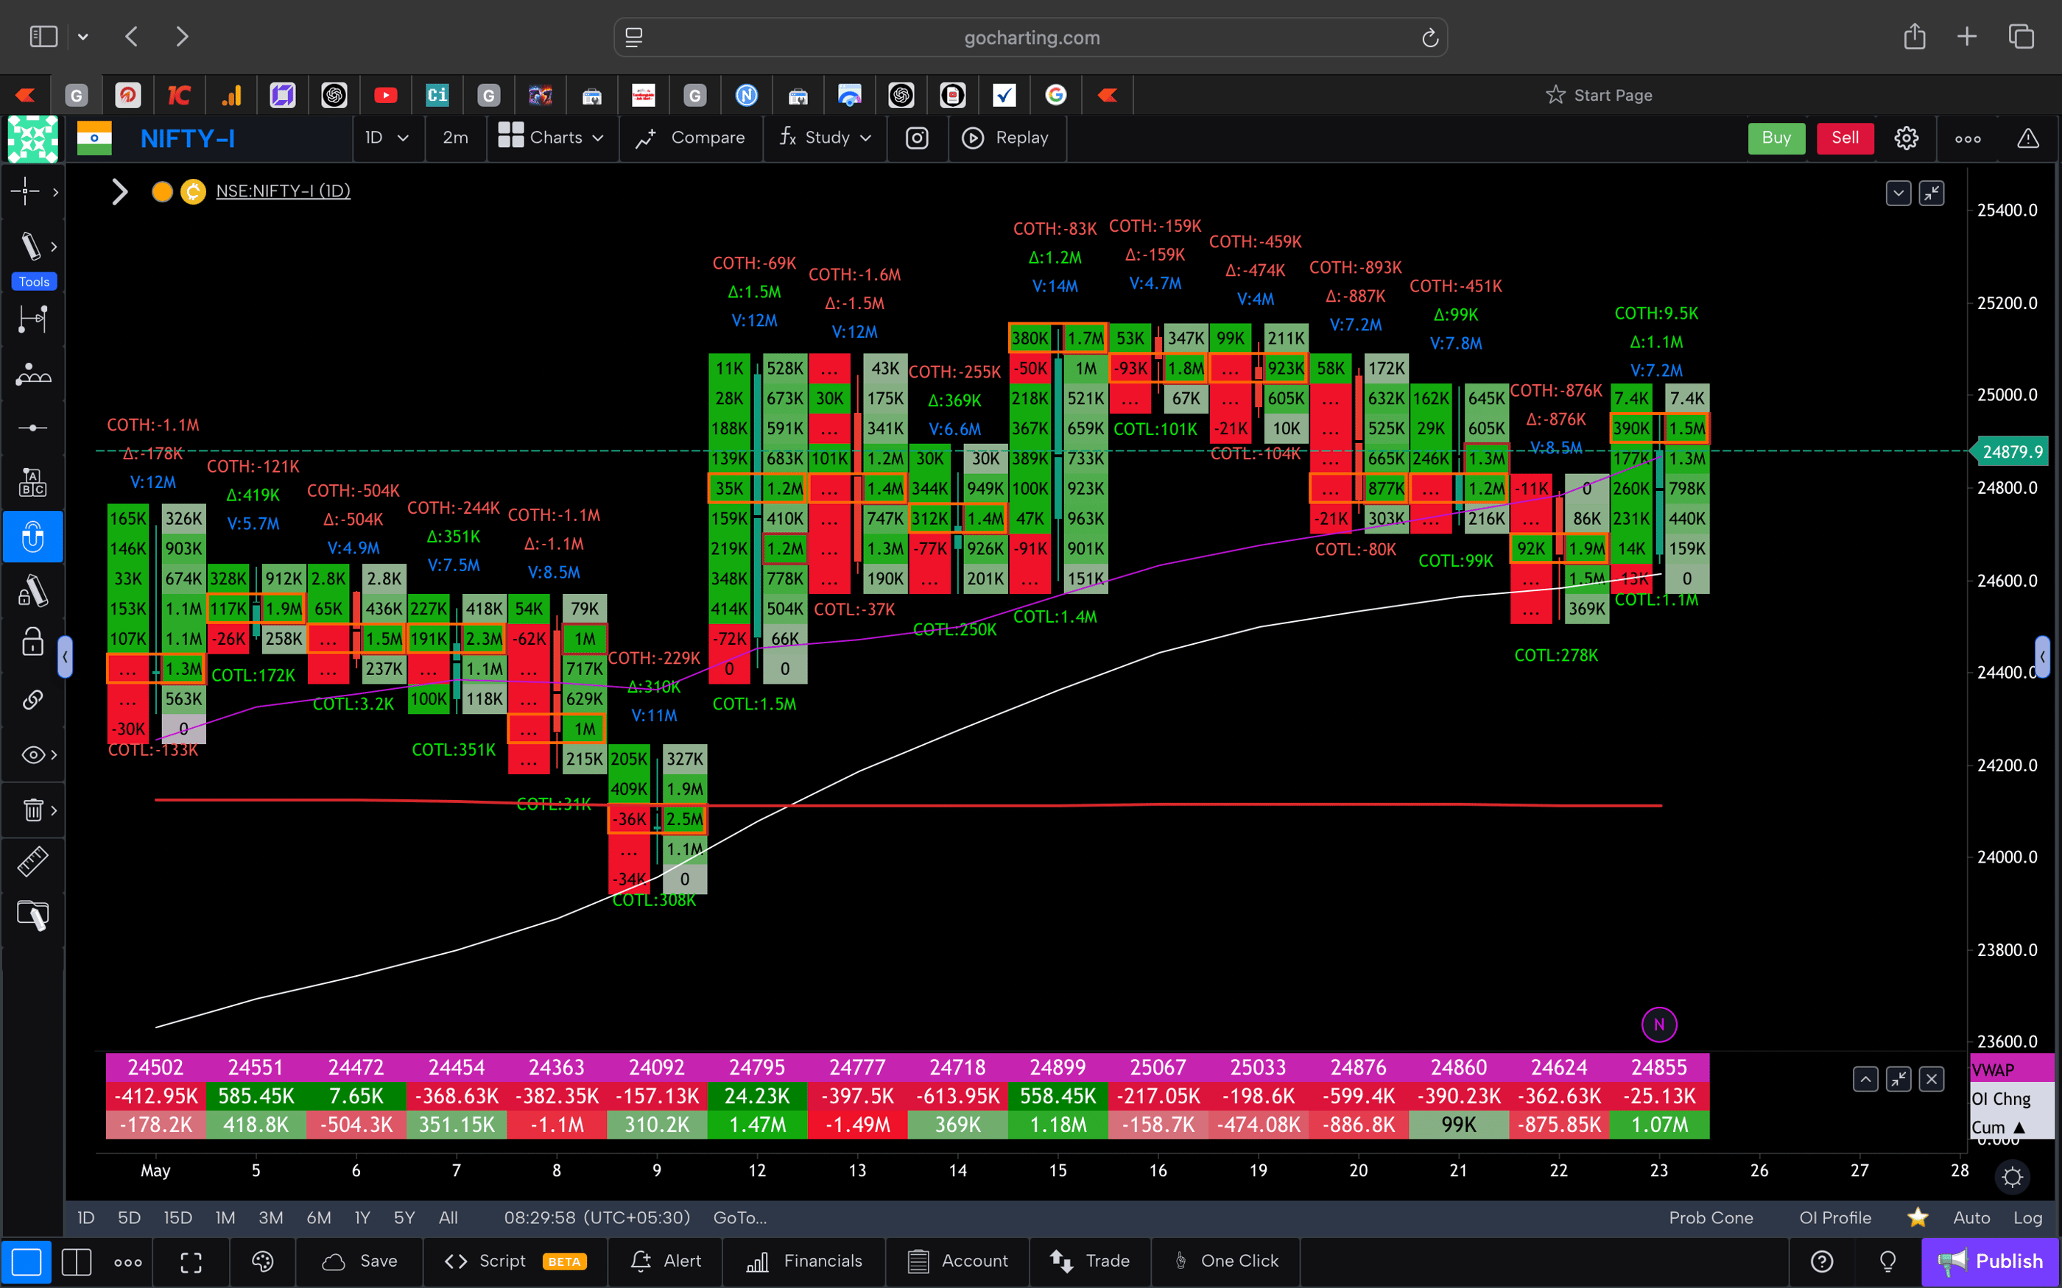Click the green Buy button
This screenshot has width=2062, height=1288.
[x=1776, y=137]
